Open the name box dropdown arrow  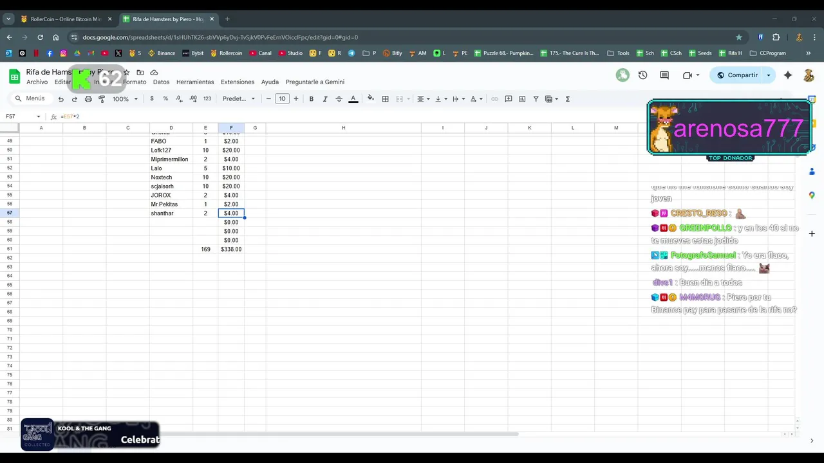point(39,116)
